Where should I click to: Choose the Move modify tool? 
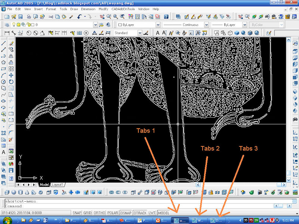pos(11,75)
